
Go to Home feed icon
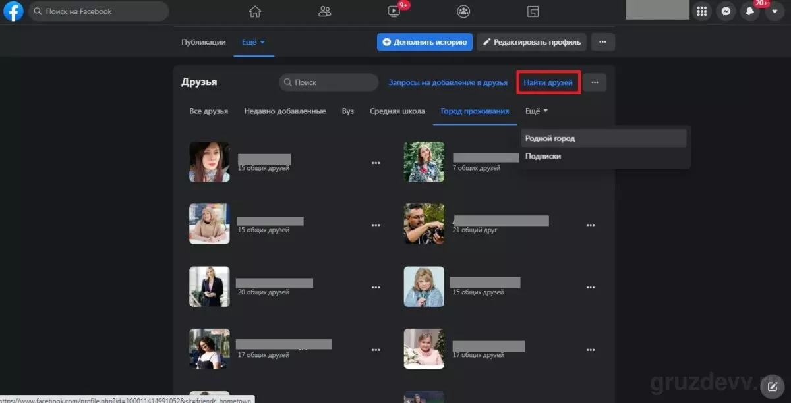tap(255, 11)
